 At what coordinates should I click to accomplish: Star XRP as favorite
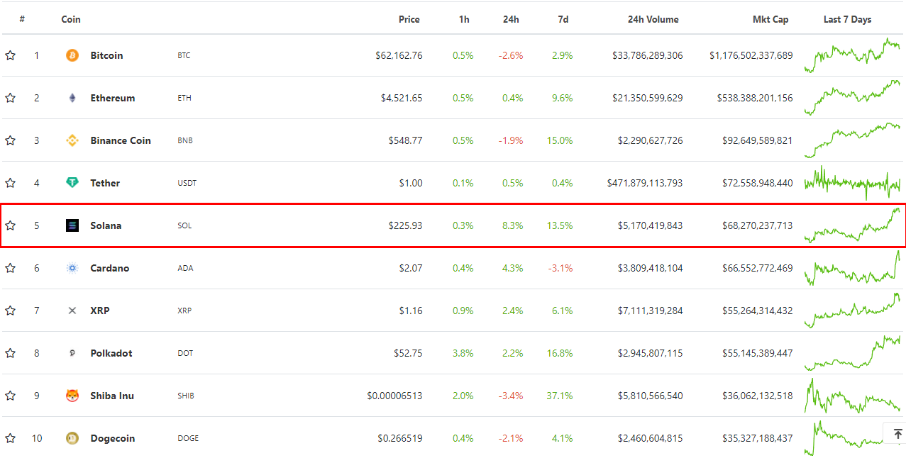pos(10,311)
